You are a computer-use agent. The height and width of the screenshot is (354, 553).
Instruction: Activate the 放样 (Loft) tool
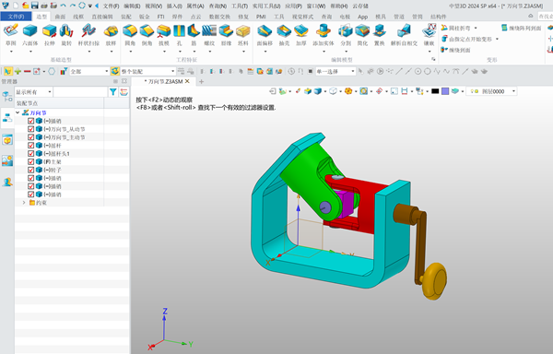point(111,35)
